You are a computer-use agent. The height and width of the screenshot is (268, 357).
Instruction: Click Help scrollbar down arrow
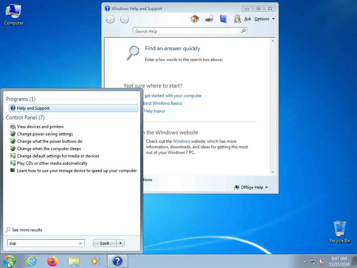pyautogui.click(x=273, y=172)
